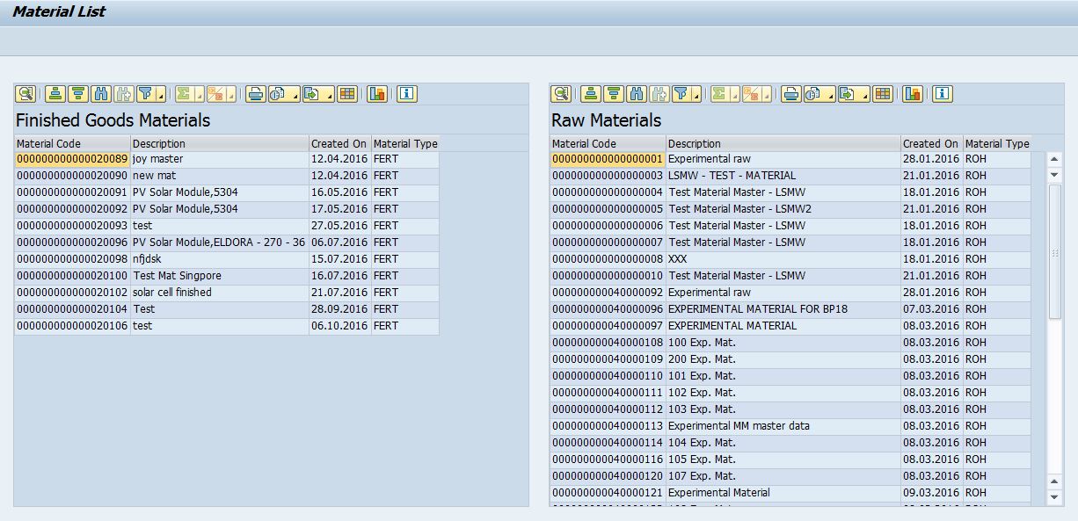Open the Graphic chart icon above Raw Materials

(912, 94)
